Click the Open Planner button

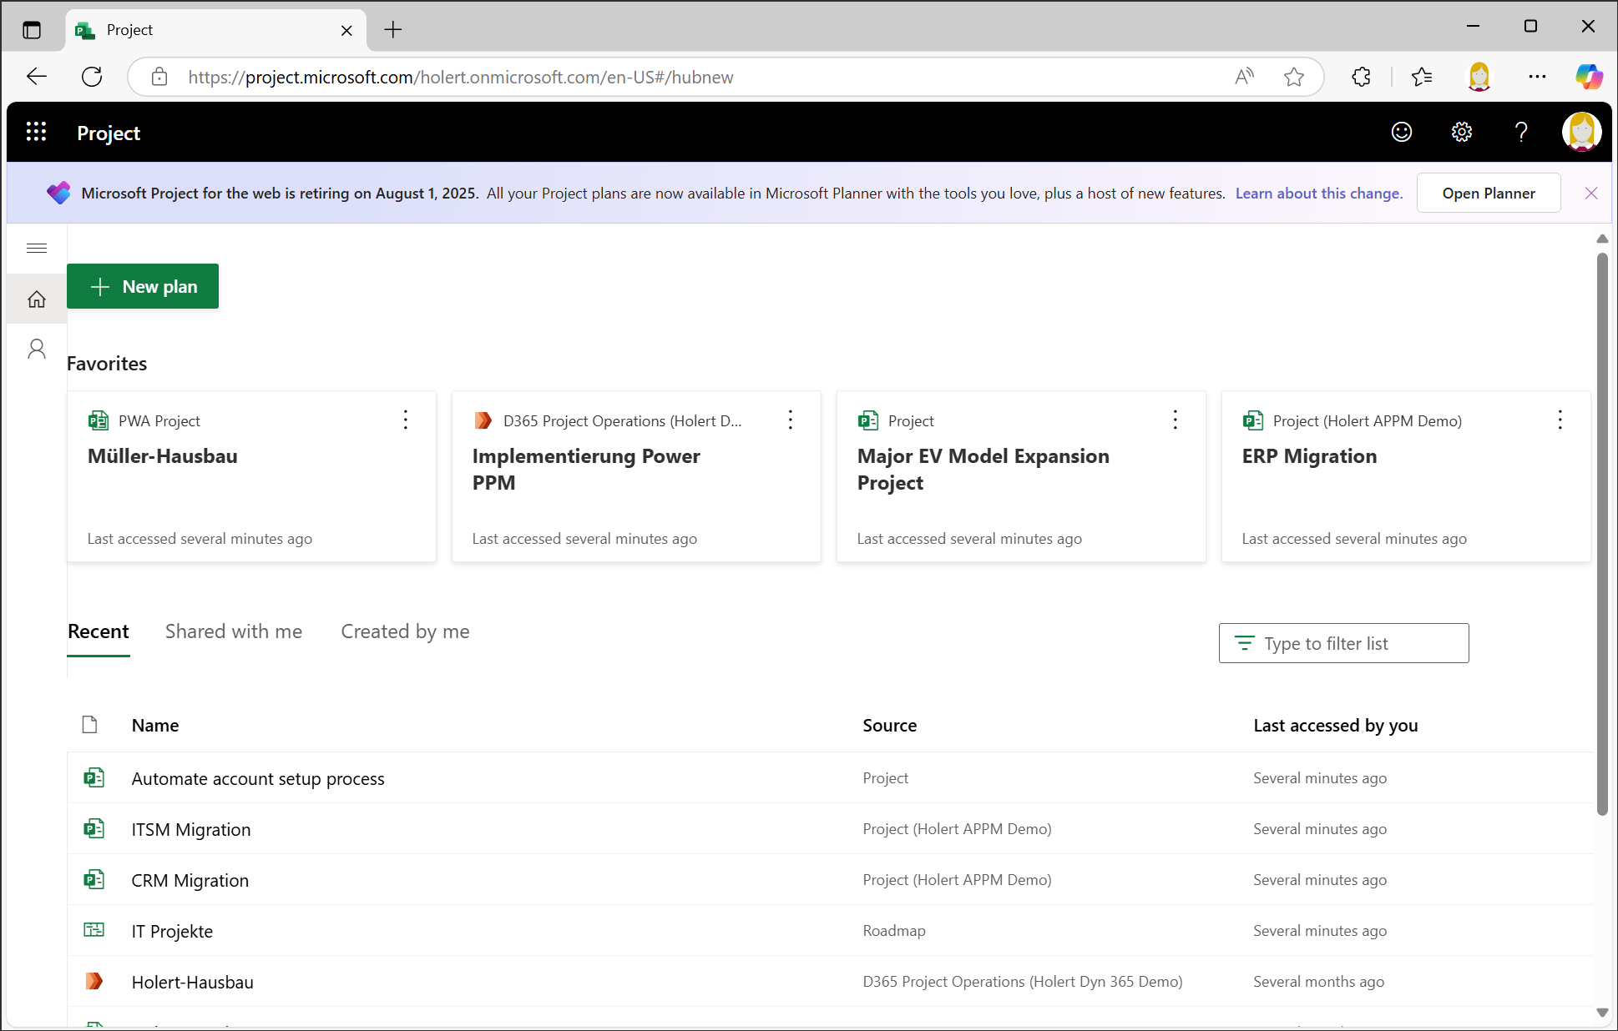(1489, 193)
